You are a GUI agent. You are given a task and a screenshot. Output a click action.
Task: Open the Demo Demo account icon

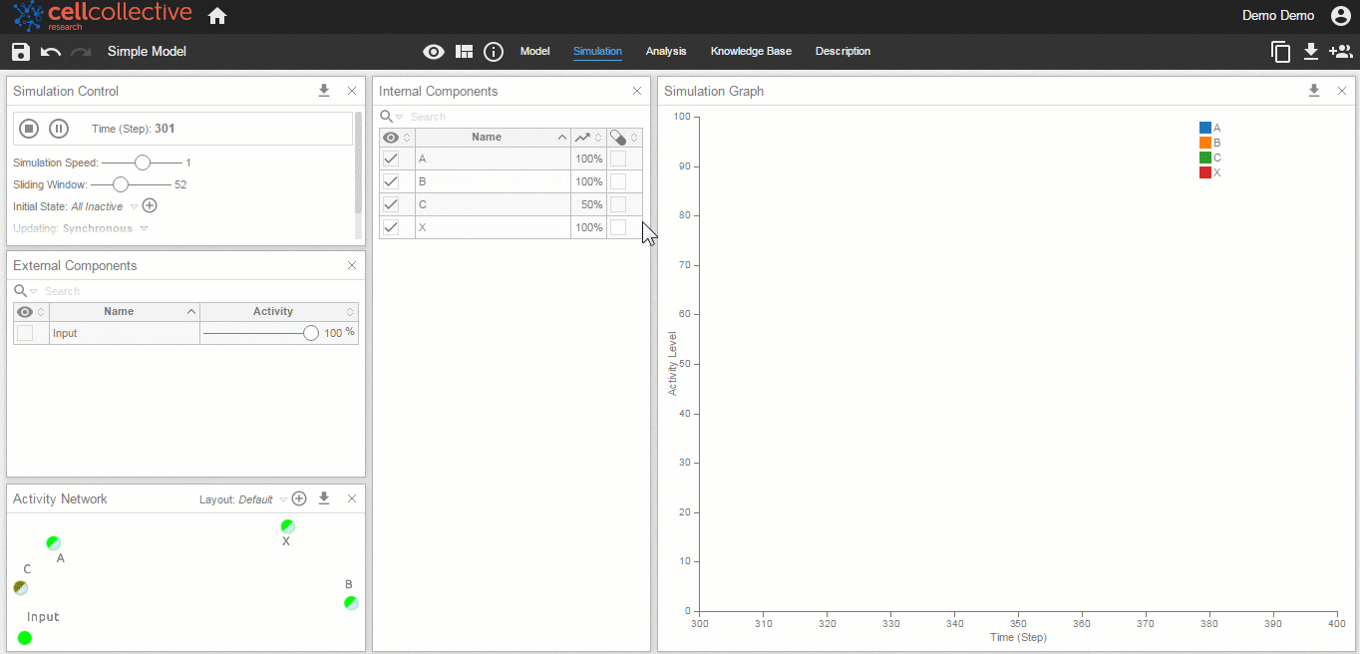click(x=1341, y=16)
